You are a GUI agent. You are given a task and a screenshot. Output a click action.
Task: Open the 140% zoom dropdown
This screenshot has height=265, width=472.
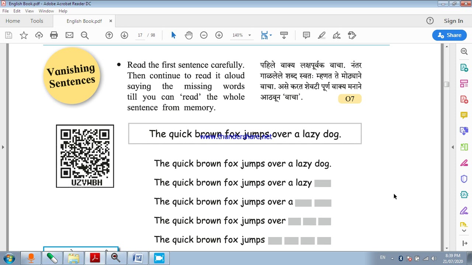pos(242,35)
